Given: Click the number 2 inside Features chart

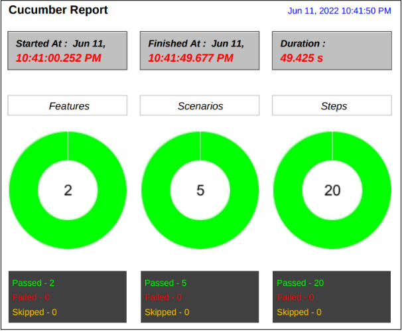Looking at the screenshot, I should point(68,190).
